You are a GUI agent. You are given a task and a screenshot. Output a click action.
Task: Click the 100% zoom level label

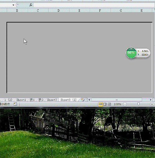click(x=117, y=104)
